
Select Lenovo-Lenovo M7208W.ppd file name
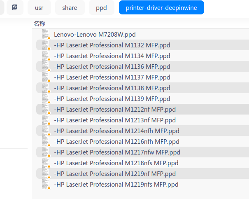pyautogui.click(x=95, y=35)
